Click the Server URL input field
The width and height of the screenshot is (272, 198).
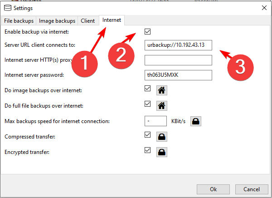(178, 45)
